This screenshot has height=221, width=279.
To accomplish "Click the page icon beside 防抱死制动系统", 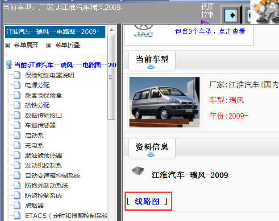I will coord(17,185).
